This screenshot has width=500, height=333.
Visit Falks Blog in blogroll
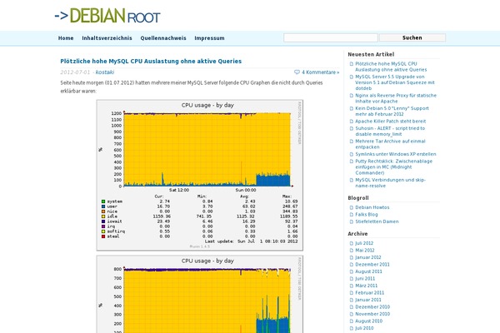click(367, 215)
